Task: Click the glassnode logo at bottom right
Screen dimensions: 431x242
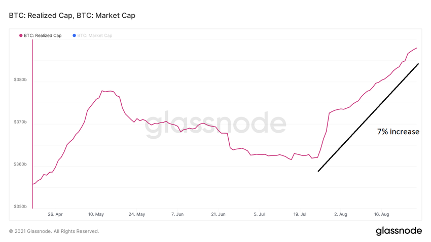Action: (399, 231)
